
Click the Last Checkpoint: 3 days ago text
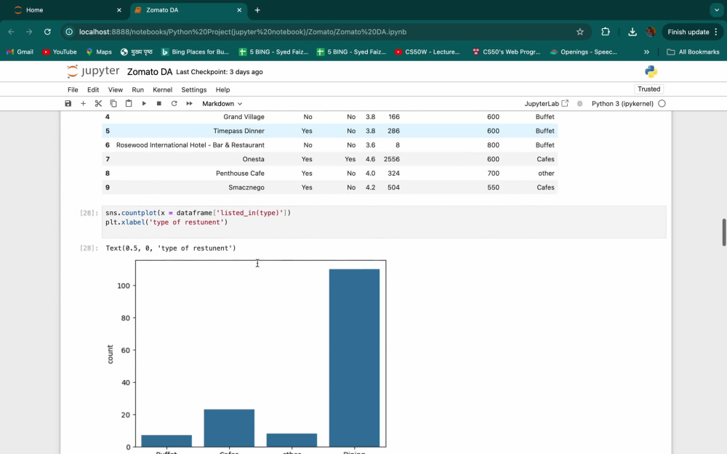point(220,72)
